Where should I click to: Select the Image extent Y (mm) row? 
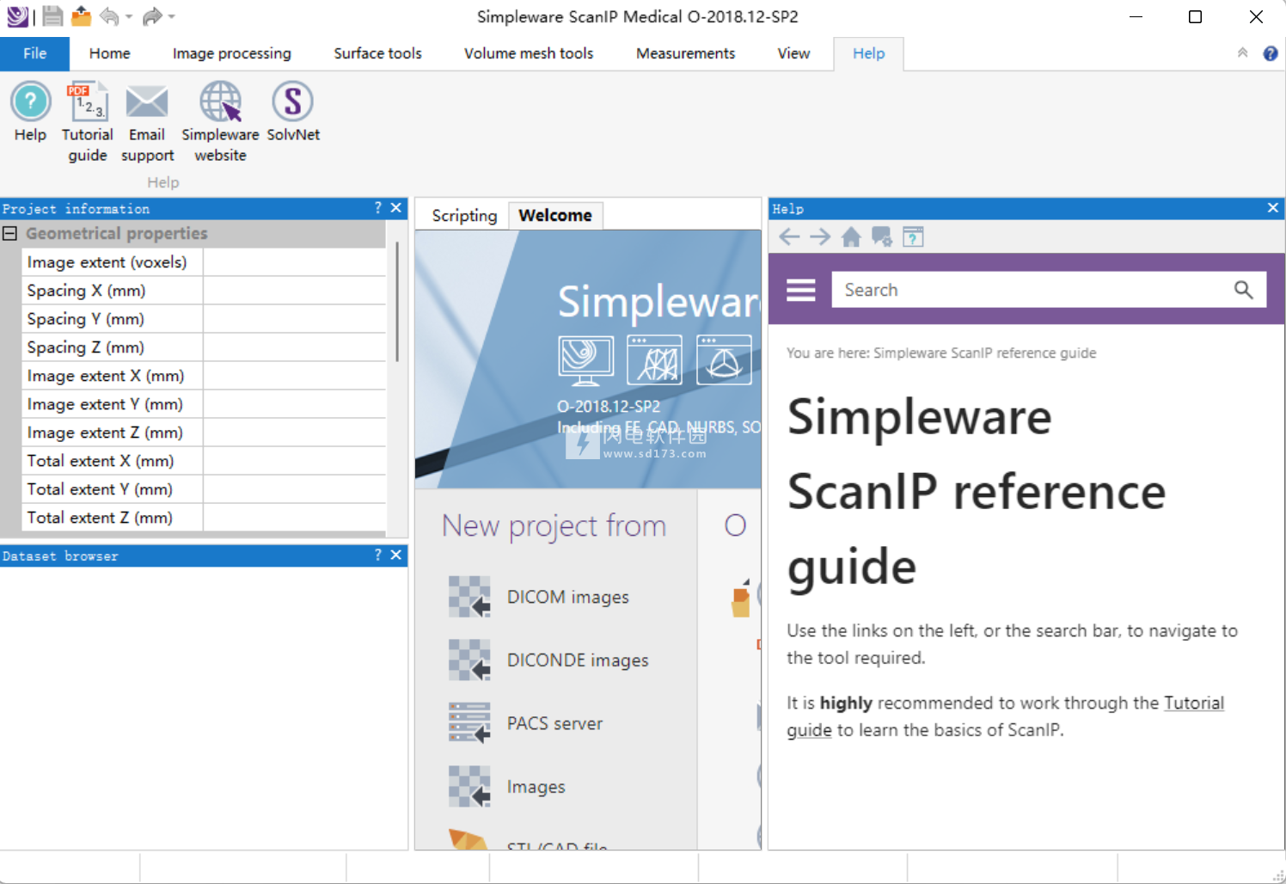(x=204, y=404)
